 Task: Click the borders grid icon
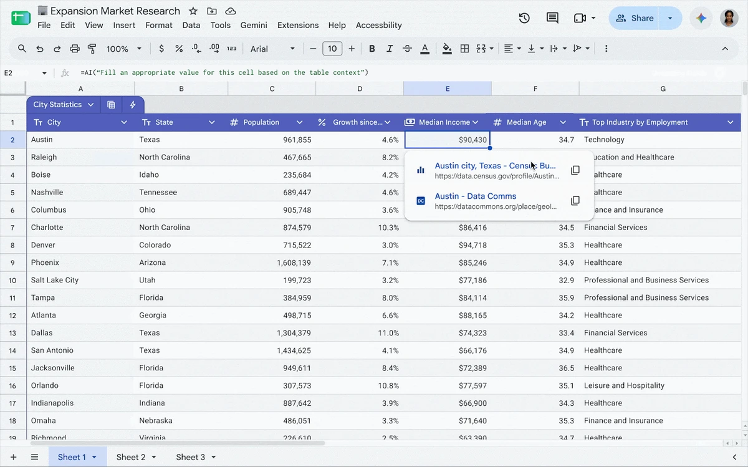click(x=464, y=49)
